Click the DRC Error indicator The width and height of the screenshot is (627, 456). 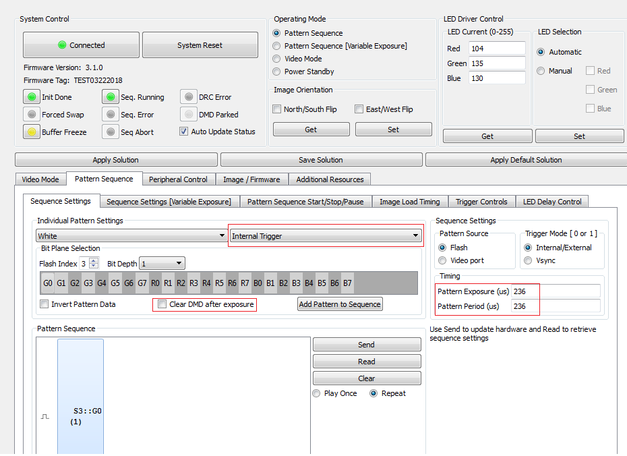tap(189, 97)
